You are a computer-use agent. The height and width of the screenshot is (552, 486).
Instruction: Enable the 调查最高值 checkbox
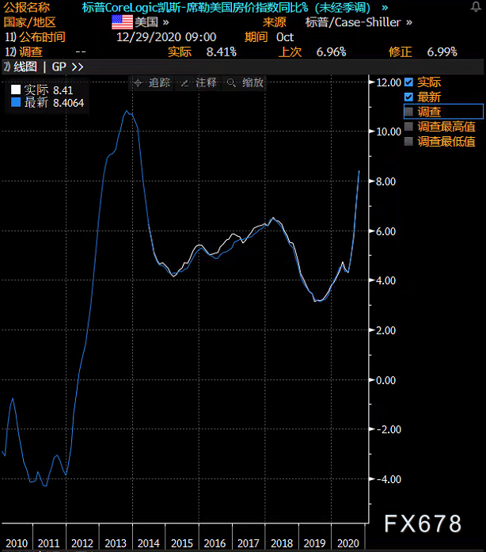(408, 127)
